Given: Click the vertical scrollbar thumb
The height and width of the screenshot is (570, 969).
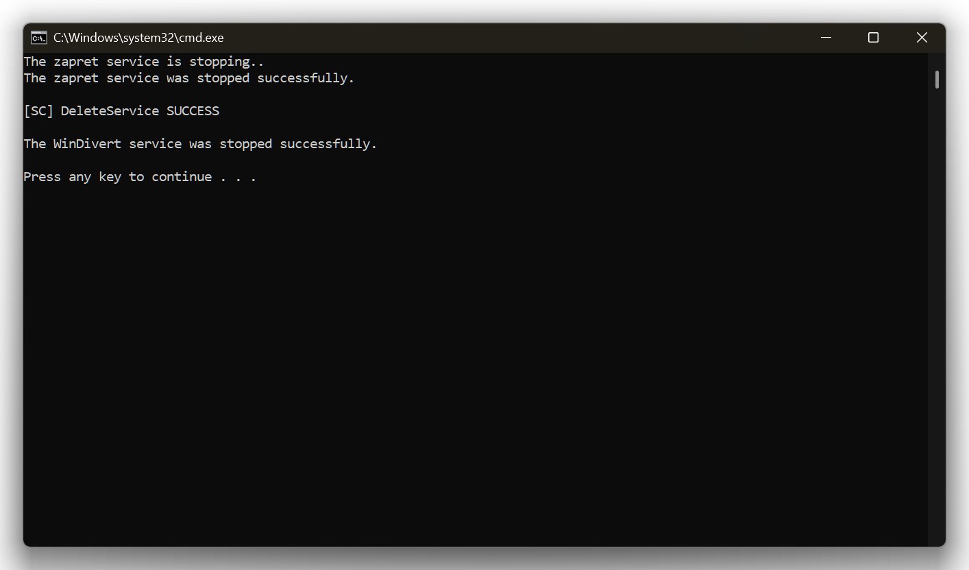Looking at the screenshot, I should click(936, 80).
